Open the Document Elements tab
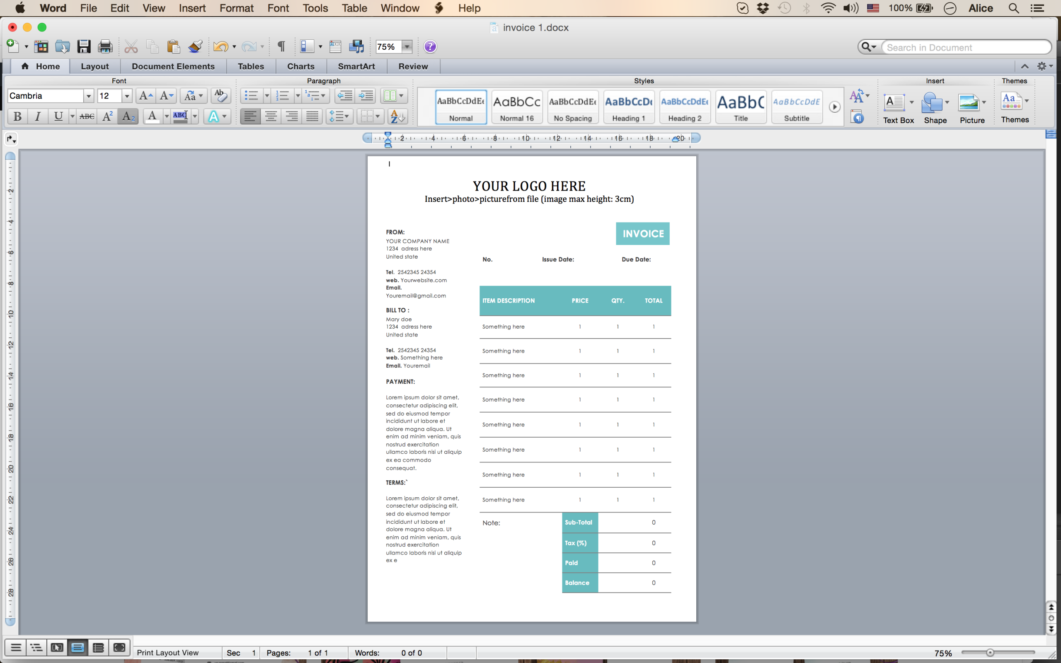The height and width of the screenshot is (663, 1061). pos(173,66)
